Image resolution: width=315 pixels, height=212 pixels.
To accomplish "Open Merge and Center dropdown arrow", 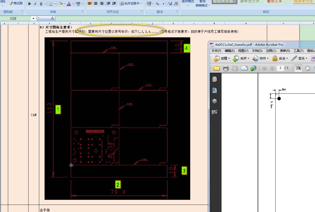I will tap(142, 4).
